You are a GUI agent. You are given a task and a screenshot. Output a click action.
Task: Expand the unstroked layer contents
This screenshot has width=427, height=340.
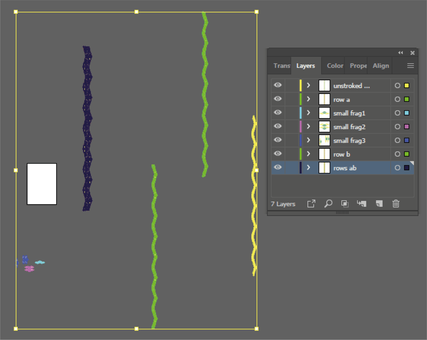(x=308, y=85)
